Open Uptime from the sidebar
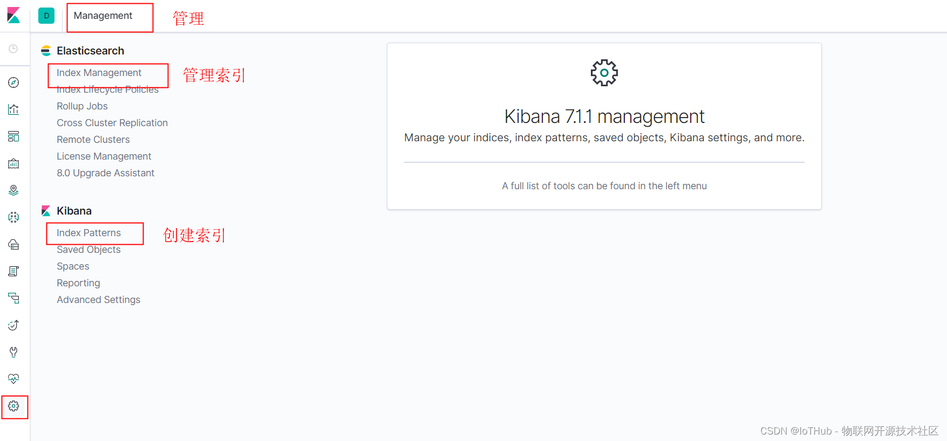The width and height of the screenshot is (947, 441). (x=13, y=325)
